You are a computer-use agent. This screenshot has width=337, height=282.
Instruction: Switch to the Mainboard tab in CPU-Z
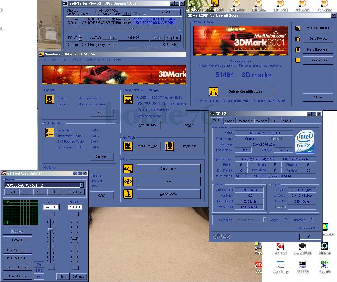click(x=245, y=121)
